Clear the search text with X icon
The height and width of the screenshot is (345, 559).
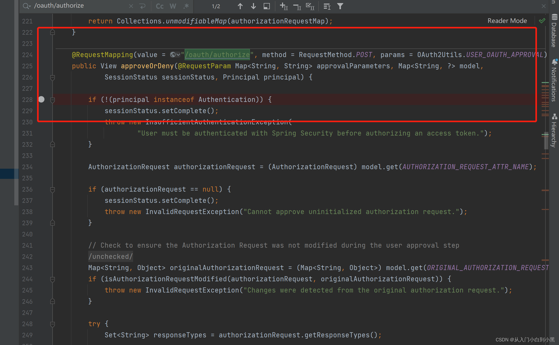pos(131,6)
